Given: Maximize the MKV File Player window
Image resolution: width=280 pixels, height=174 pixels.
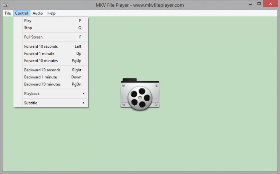Looking at the screenshot, I should (259, 4).
